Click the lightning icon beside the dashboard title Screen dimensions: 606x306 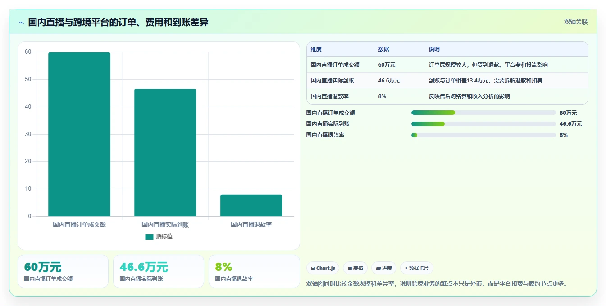click(x=21, y=23)
